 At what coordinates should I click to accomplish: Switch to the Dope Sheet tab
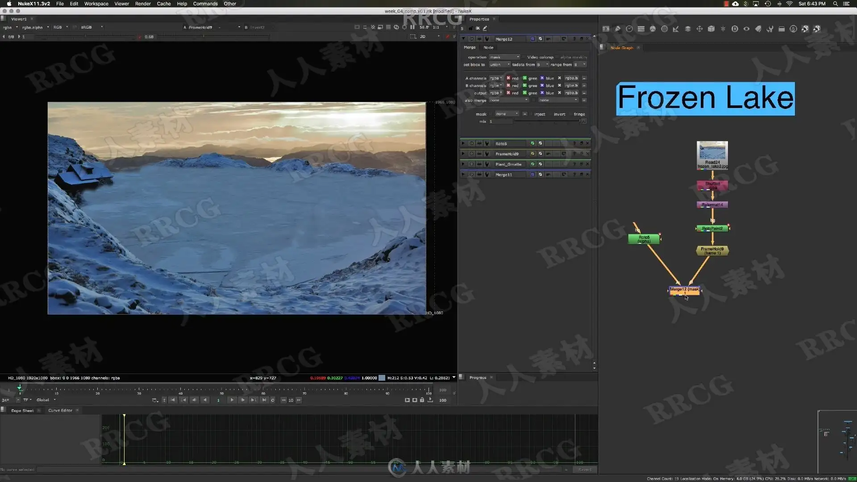pyautogui.click(x=22, y=411)
